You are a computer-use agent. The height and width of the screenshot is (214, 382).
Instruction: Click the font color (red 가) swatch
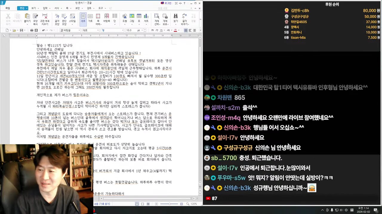[175, 30]
